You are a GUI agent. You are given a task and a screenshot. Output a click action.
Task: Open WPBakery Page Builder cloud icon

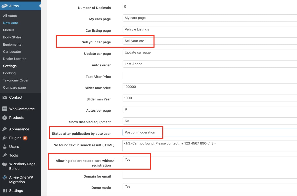click(5, 164)
